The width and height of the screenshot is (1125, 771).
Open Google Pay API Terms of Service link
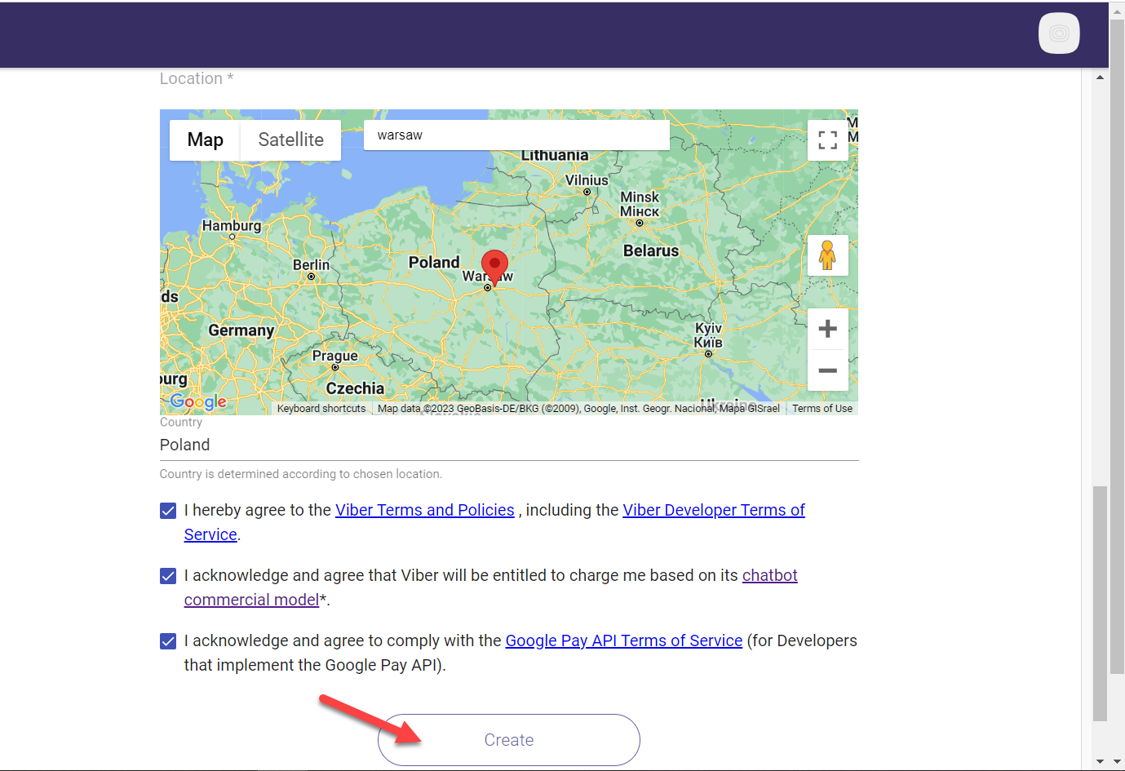(624, 640)
